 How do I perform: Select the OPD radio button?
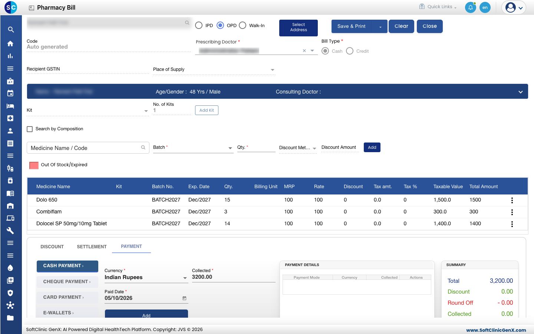click(x=220, y=25)
